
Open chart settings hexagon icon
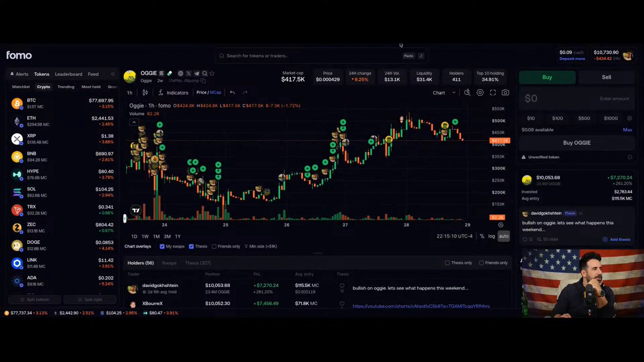[x=480, y=92]
